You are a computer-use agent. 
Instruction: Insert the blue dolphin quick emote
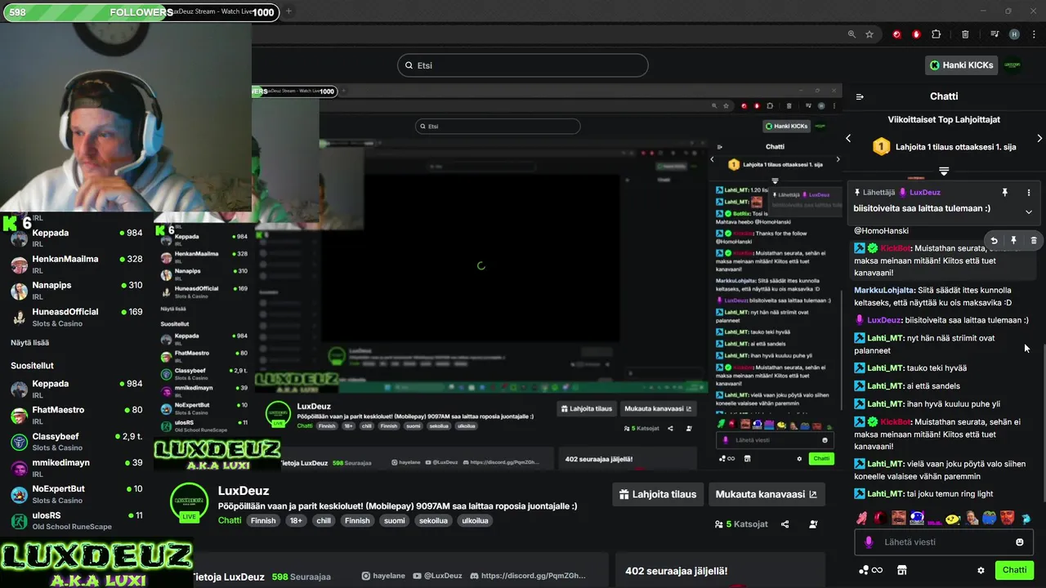pyautogui.click(x=1026, y=518)
